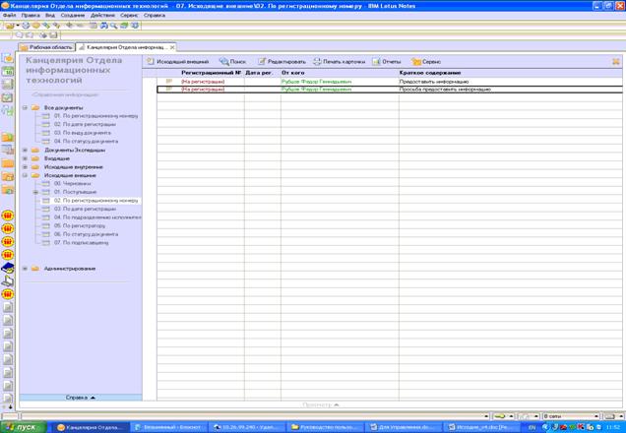Click the пуск Start button
The height and width of the screenshot is (433, 626).
(x=24, y=427)
